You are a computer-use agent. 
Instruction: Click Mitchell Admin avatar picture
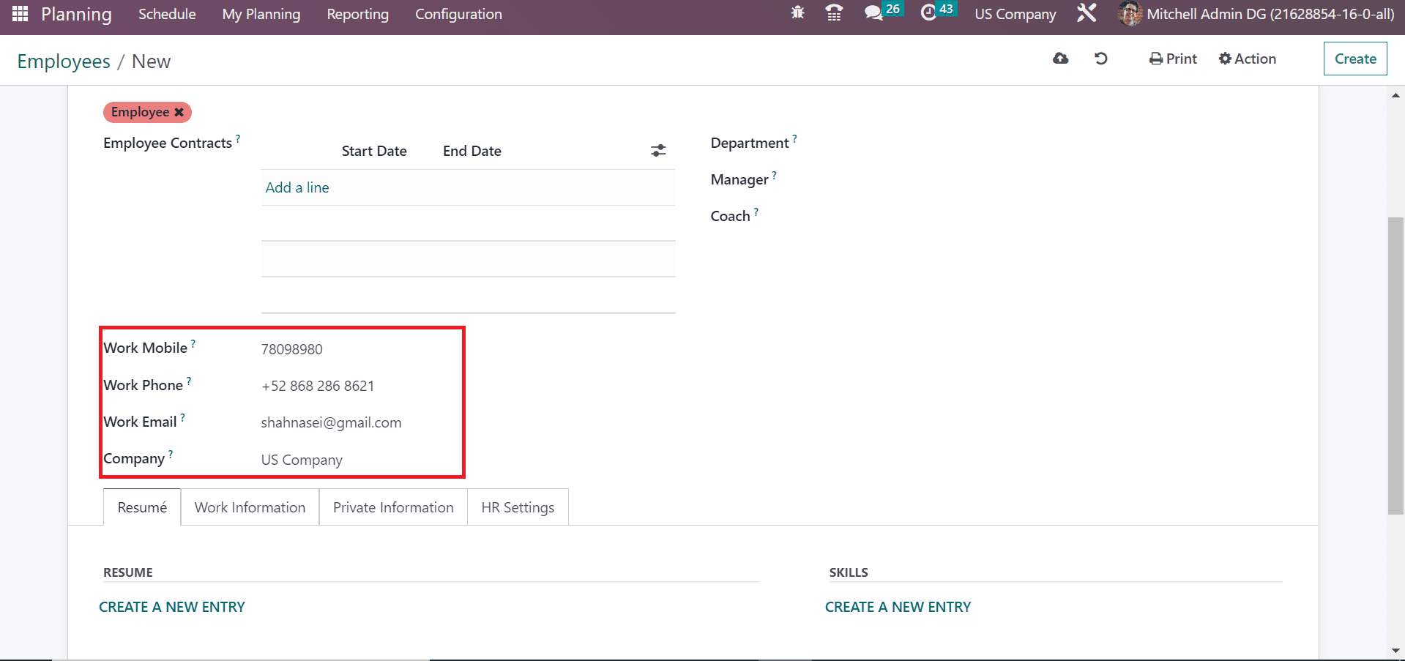click(1130, 14)
